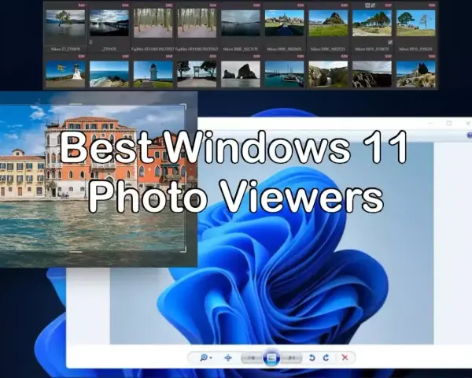
Task: Select the two trees on grass thumbnail
Action: [x=415, y=23]
